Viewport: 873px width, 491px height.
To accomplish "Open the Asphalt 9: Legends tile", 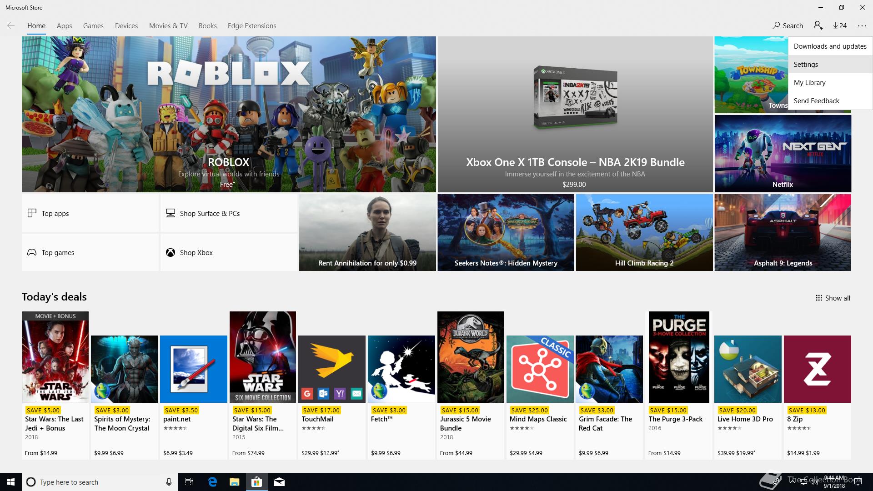I will [783, 233].
